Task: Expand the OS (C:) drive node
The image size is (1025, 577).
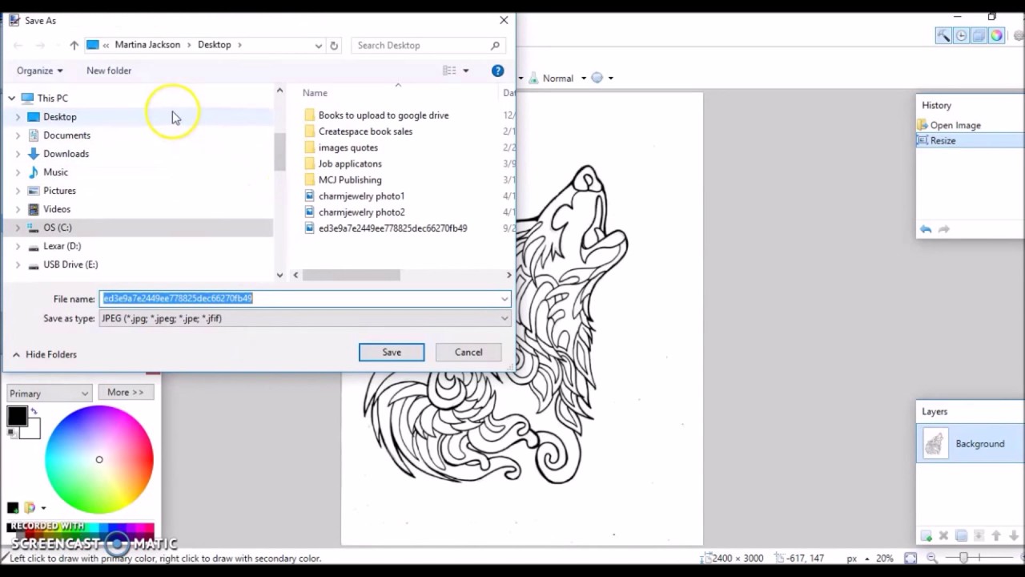Action: click(18, 228)
